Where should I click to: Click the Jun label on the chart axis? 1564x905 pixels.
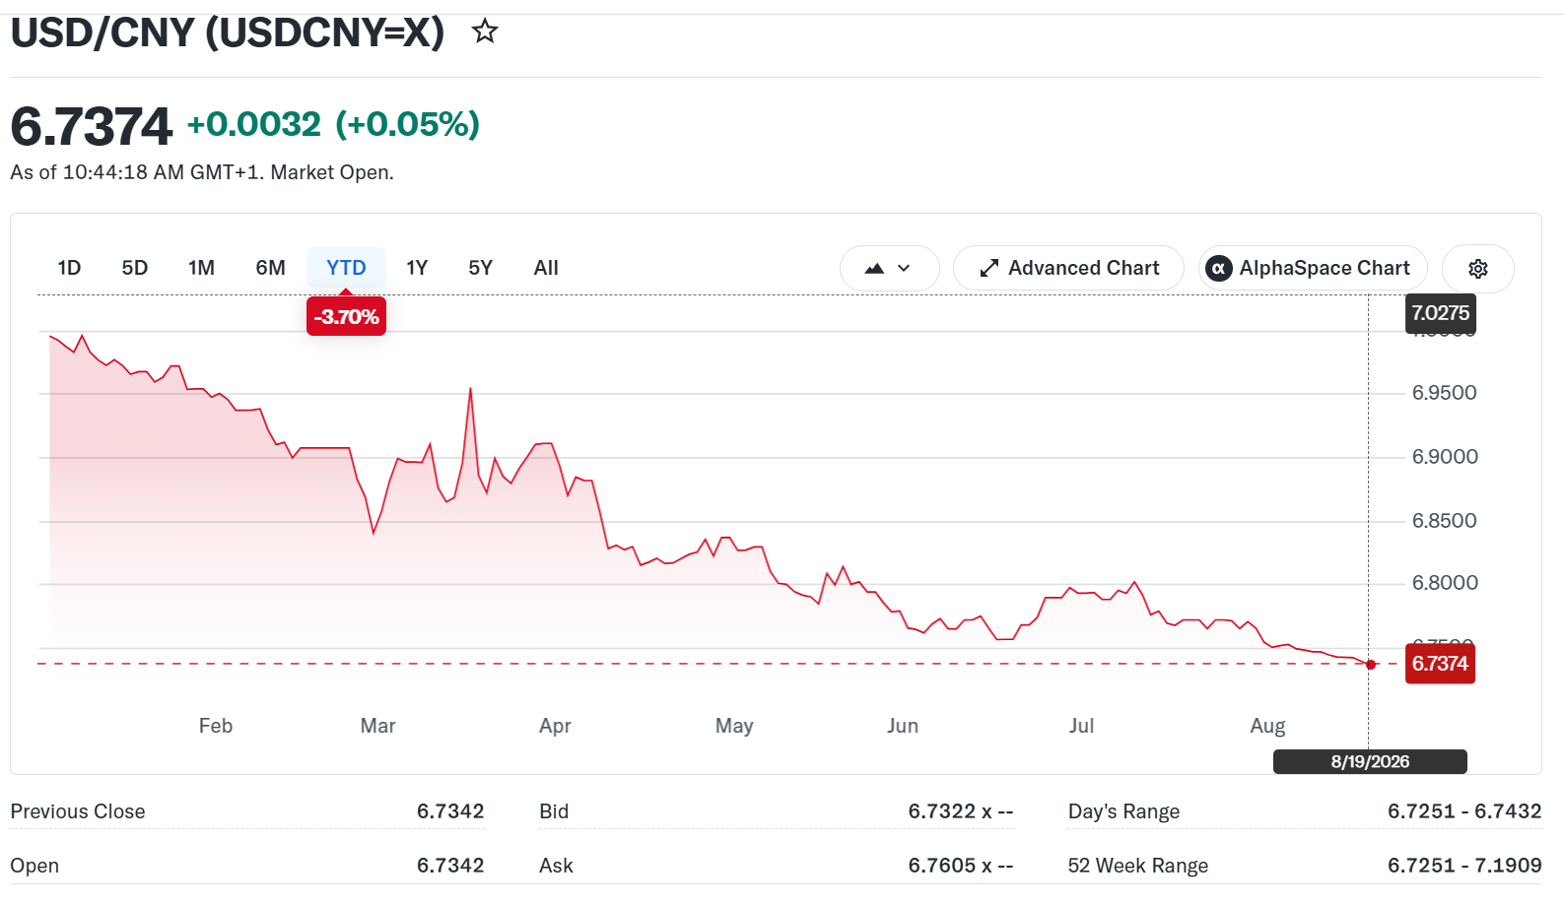(903, 726)
